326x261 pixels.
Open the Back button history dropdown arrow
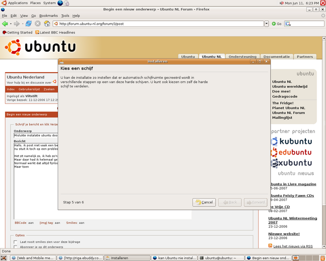point(11,24)
